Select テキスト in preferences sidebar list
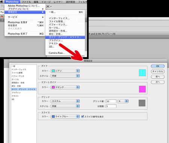169x143 pixels. [24, 96]
